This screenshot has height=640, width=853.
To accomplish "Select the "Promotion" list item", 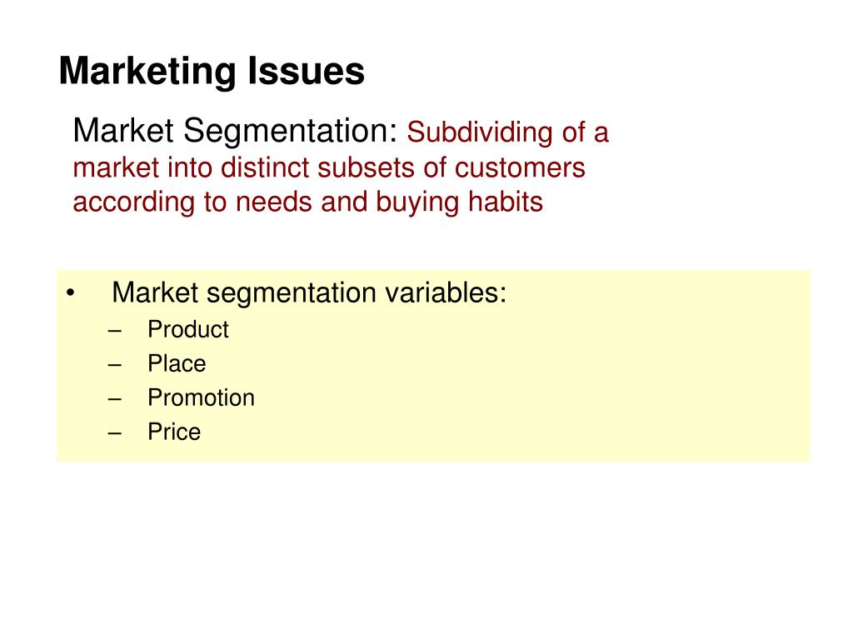I will [202, 397].
